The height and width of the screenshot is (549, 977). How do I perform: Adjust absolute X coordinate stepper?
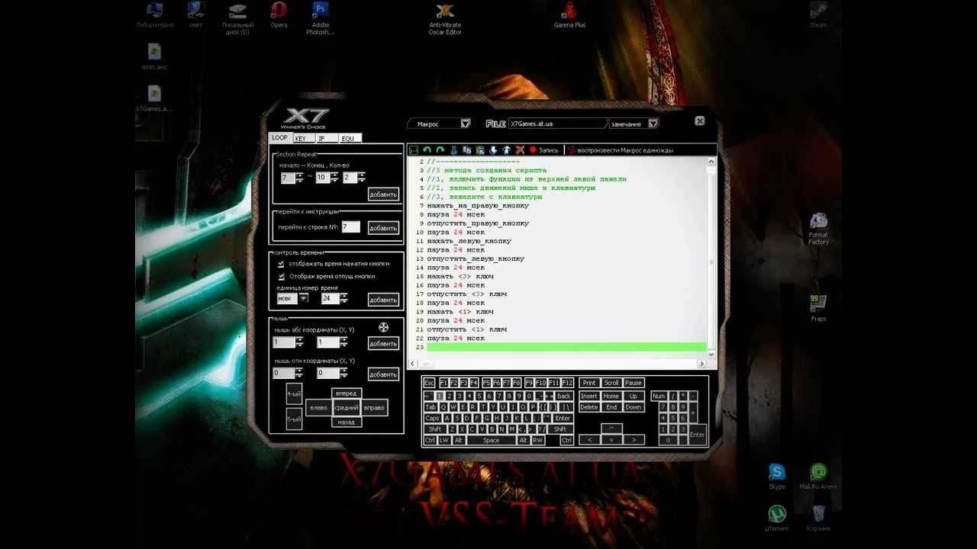pyautogui.click(x=299, y=342)
